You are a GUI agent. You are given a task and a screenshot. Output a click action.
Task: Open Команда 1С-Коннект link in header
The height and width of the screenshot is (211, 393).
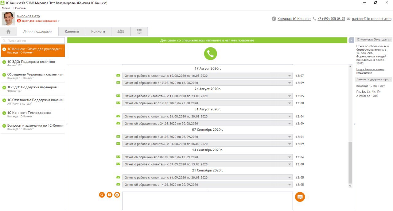click(x=294, y=19)
